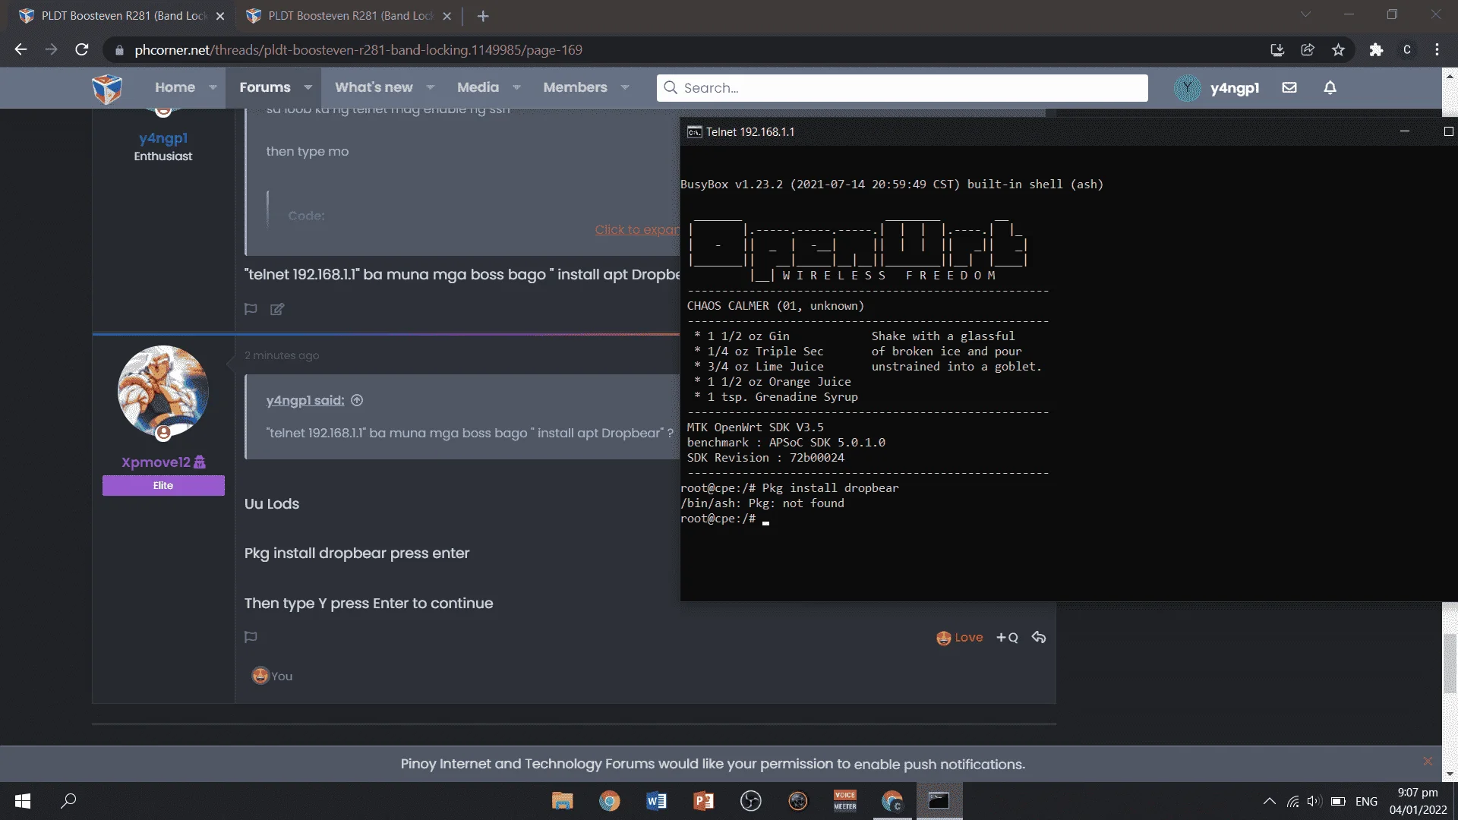Image resolution: width=1458 pixels, height=820 pixels.
Task: Expand the Members menu dropdown arrow
Action: [625, 87]
